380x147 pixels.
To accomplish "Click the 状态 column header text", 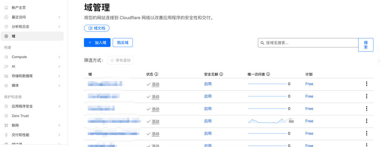I will click(150, 74).
